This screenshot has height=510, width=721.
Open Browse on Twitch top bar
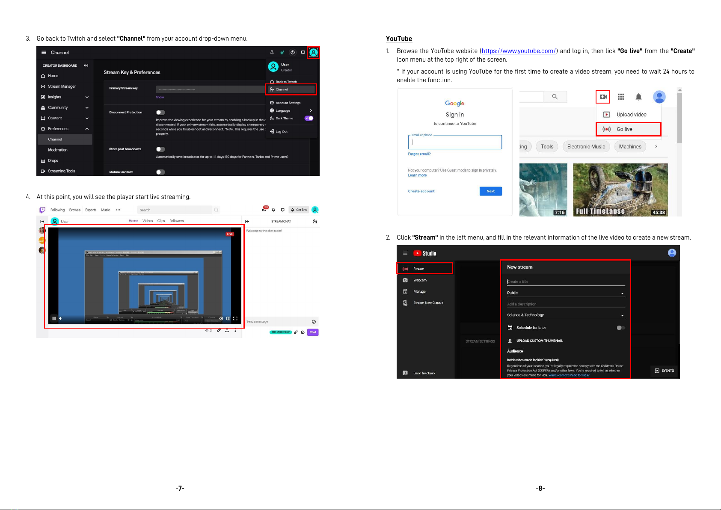75,210
